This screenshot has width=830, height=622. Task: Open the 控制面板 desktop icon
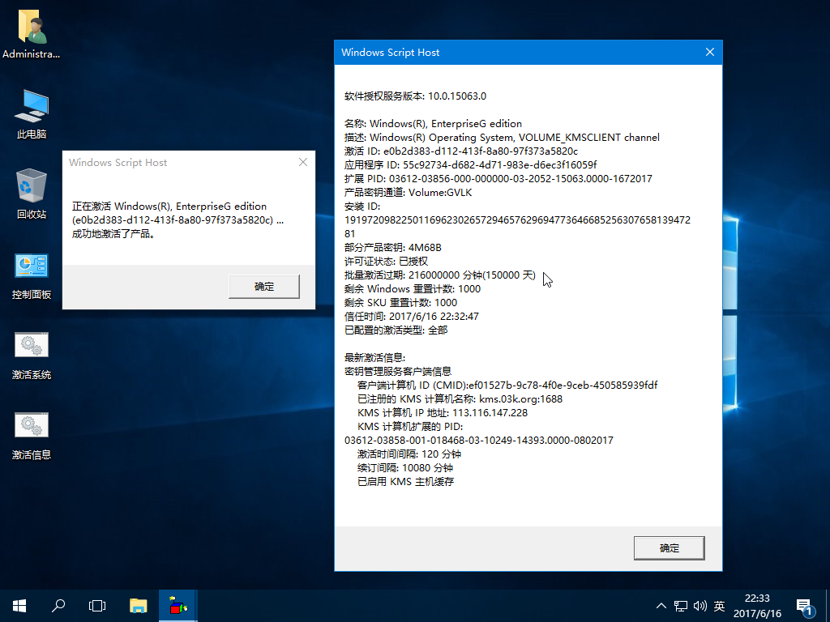(32, 275)
